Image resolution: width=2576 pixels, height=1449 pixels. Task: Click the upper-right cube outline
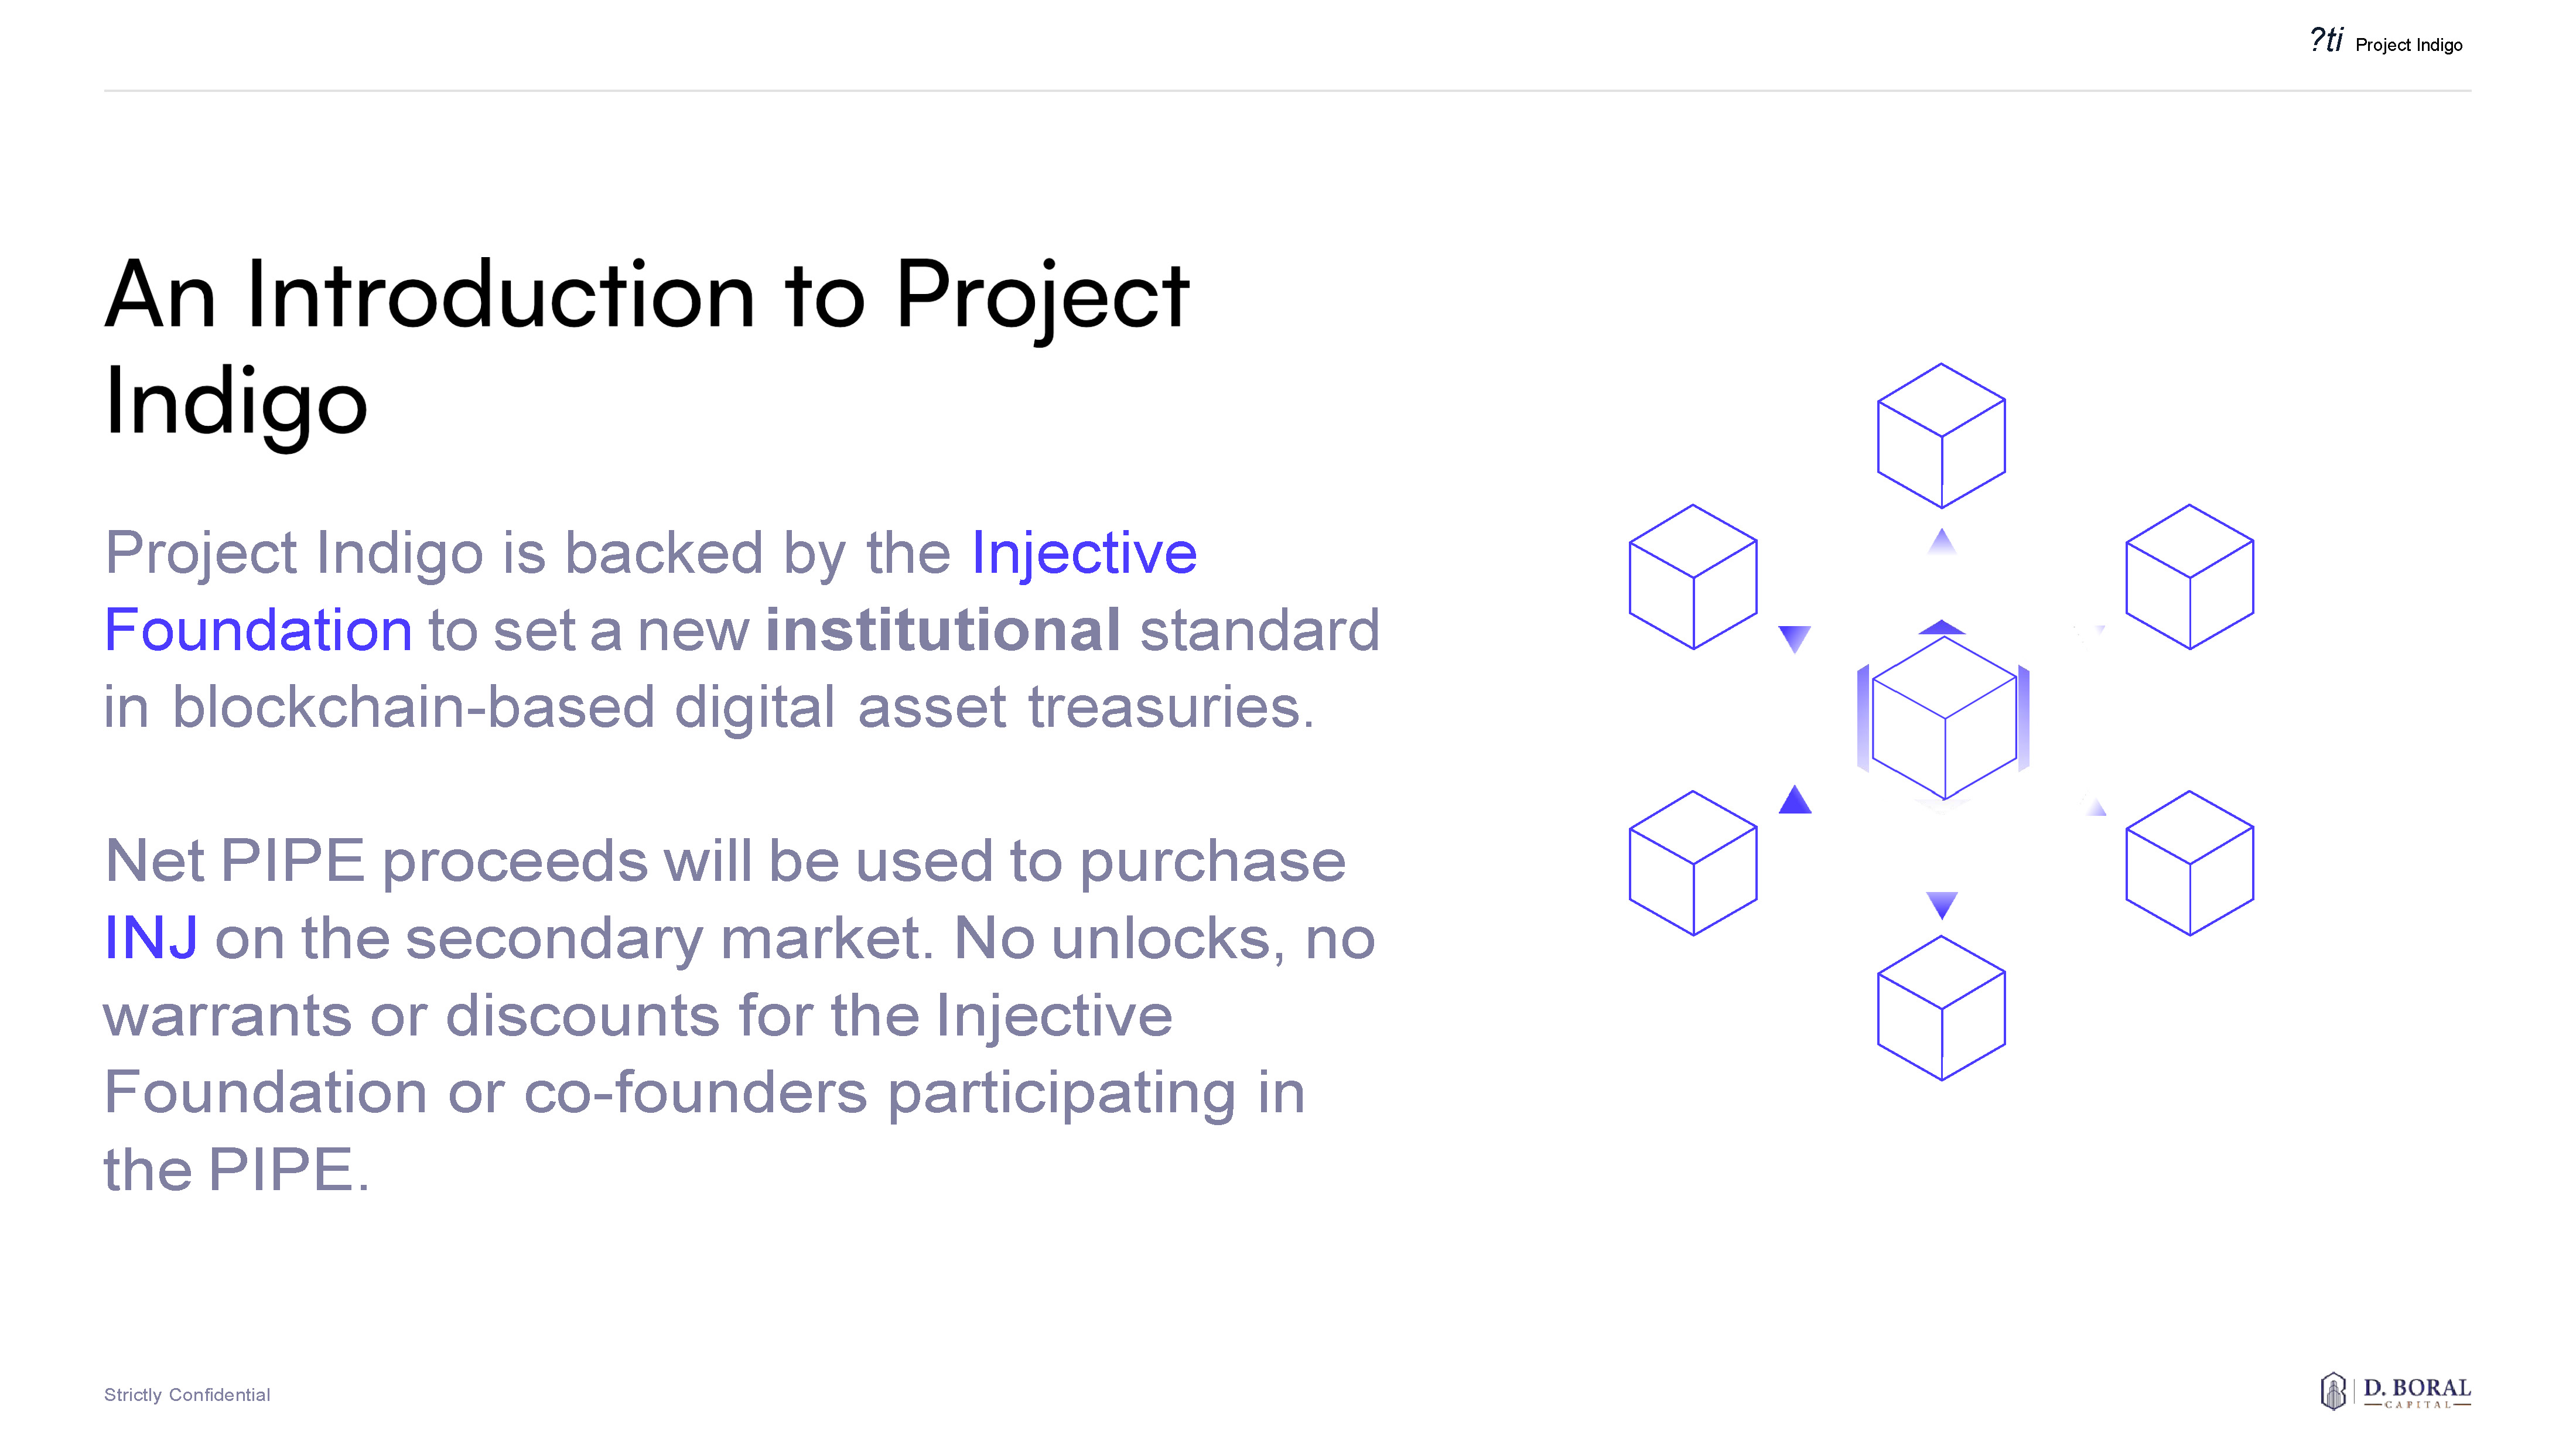(x=2189, y=577)
